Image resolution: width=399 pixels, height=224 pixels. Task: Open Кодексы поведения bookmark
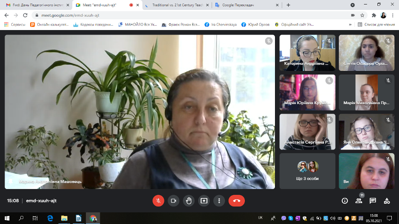[93, 25]
